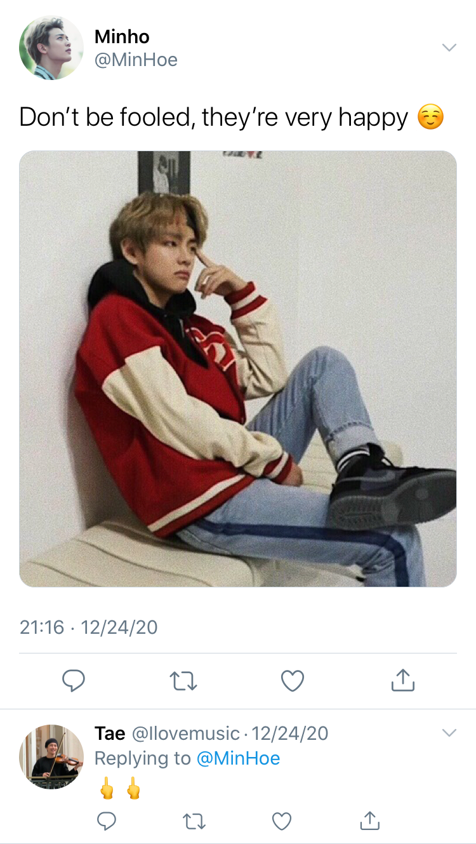Viewport: 476px width, 844px height.
Task: Like Tae's reply with heart icon
Action: 282,821
